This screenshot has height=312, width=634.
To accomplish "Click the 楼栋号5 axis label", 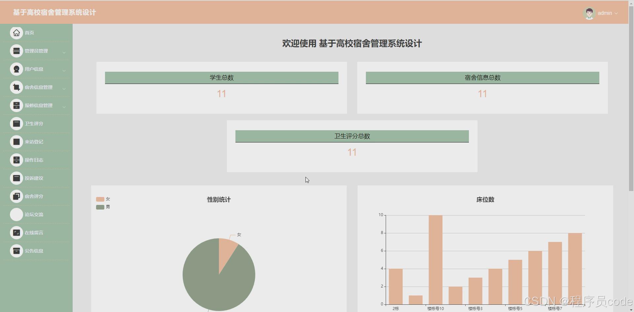I will point(515,309).
